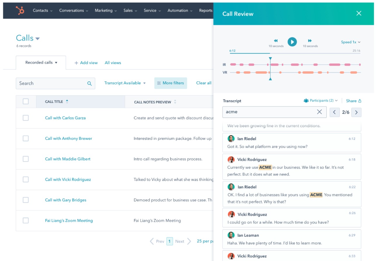
Task: Go to previous transcript search match
Action: coord(334,112)
